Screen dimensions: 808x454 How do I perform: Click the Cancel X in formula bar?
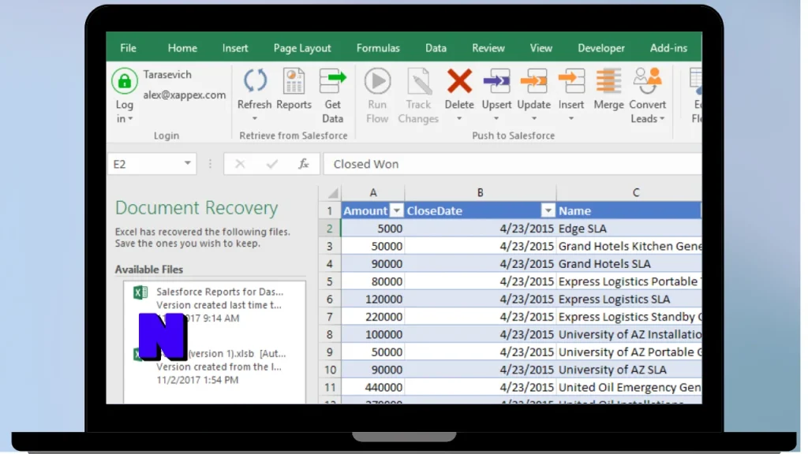point(240,164)
